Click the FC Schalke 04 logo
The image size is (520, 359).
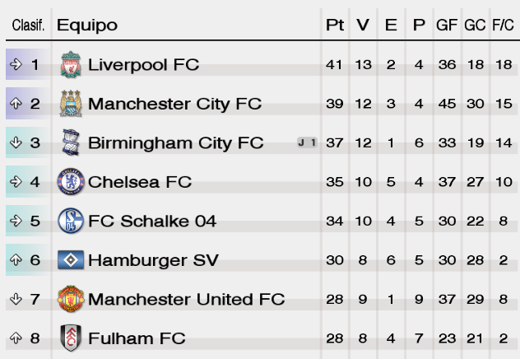(x=71, y=221)
